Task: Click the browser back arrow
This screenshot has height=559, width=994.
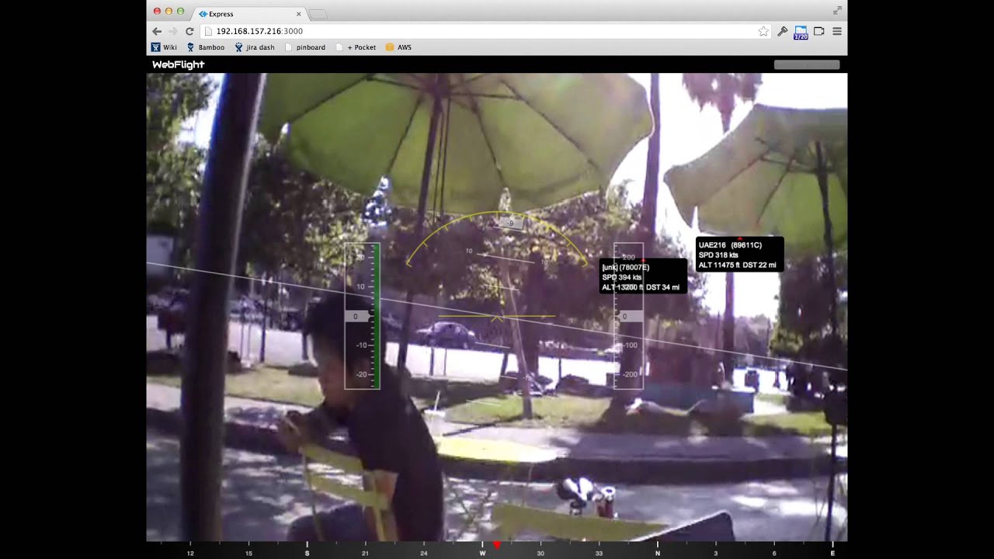Action: pyautogui.click(x=157, y=31)
